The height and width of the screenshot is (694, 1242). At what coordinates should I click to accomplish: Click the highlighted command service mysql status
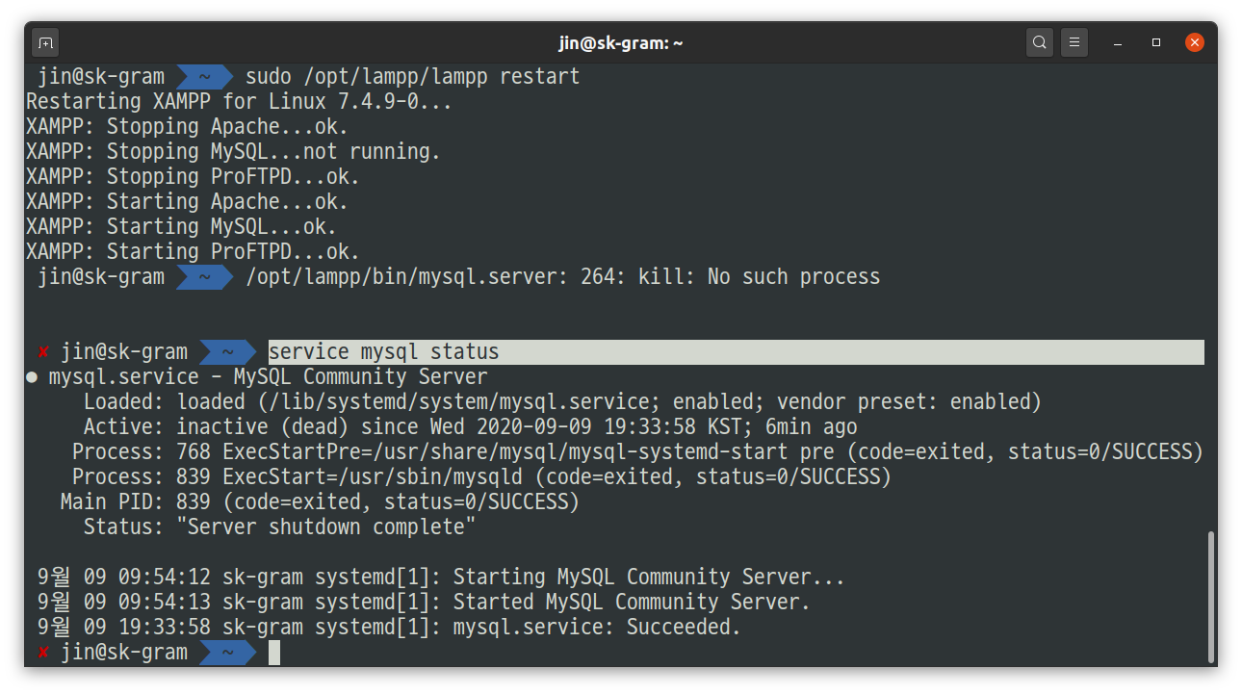click(x=382, y=351)
